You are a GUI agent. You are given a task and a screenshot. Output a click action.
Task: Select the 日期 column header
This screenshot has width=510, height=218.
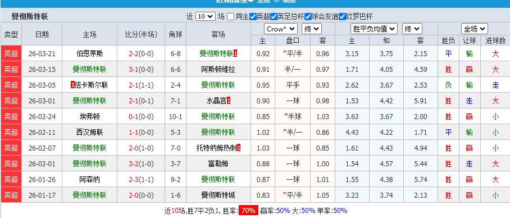tap(42, 34)
